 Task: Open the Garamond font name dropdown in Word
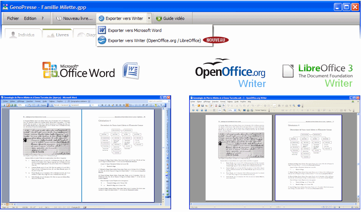tap(90, 105)
